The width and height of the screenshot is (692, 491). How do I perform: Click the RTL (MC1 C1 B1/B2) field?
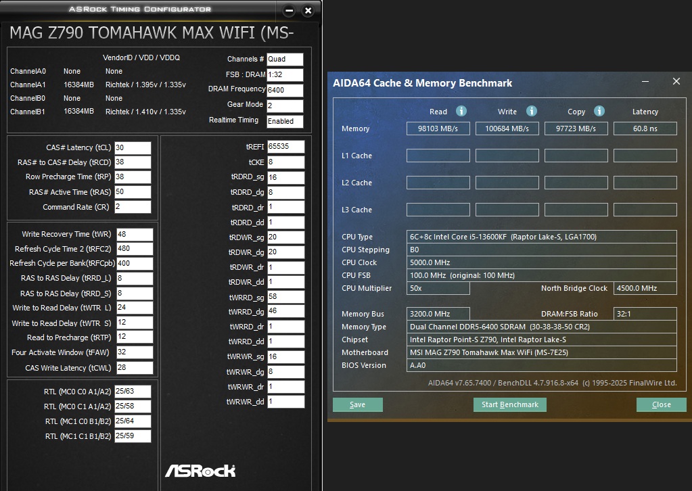point(133,436)
